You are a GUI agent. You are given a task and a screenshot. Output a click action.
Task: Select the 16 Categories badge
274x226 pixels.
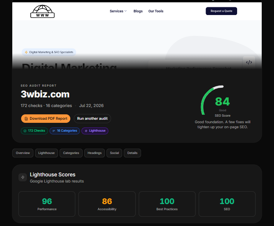65,131
